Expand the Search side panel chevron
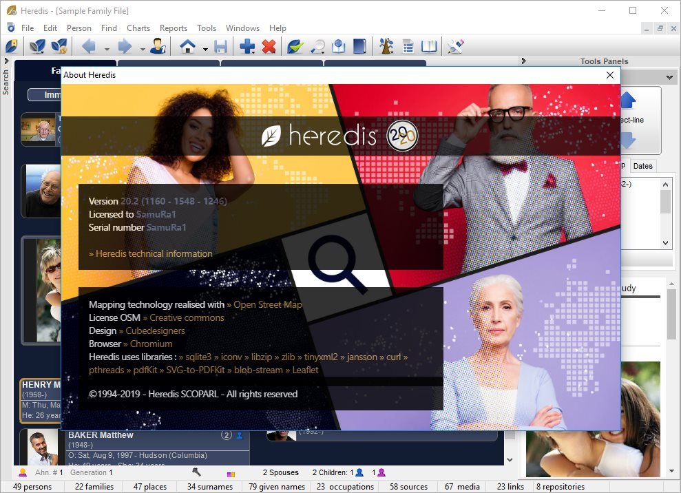The height and width of the screenshot is (493, 681). point(6,61)
